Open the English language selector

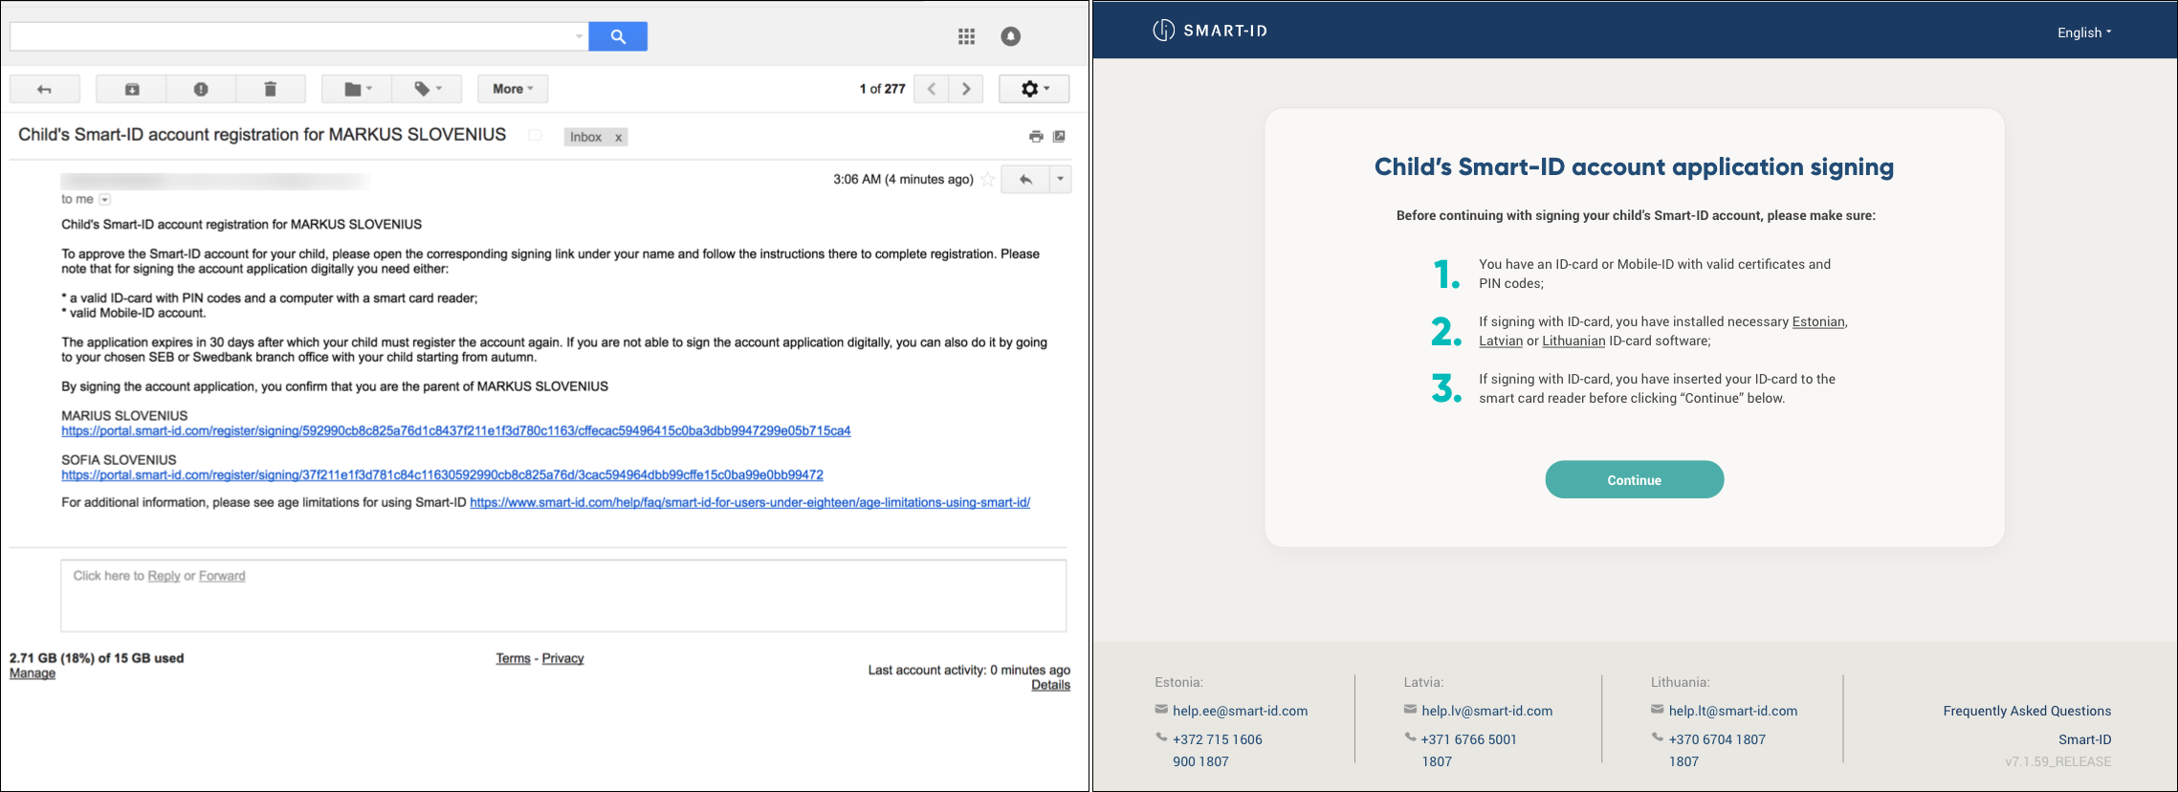coord(2083,33)
